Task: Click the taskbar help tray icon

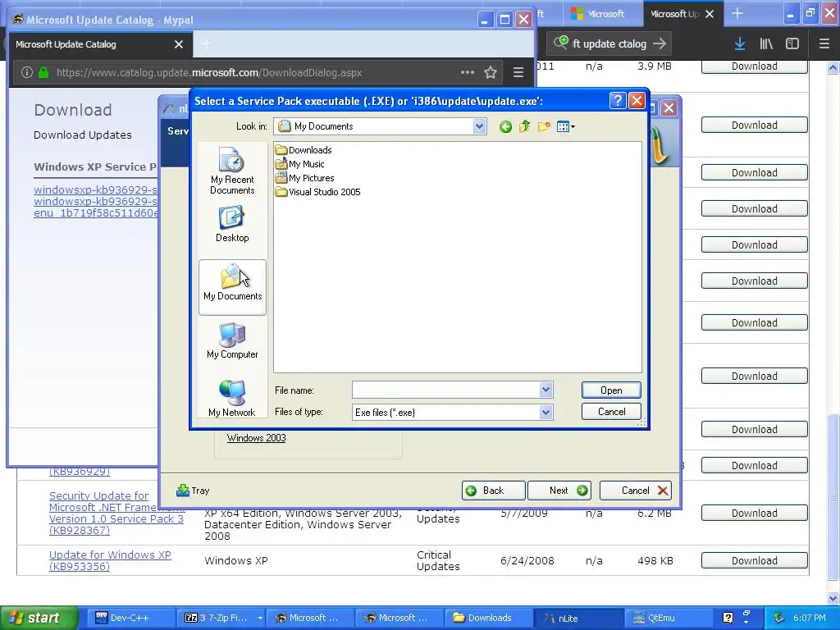Action: pyautogui.click(x=728, y=618)
